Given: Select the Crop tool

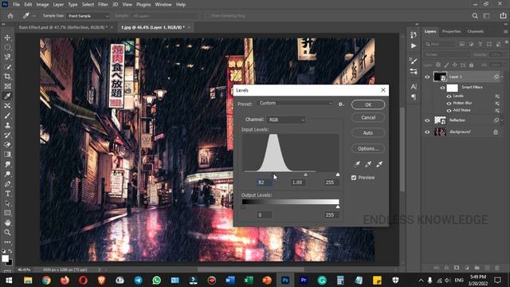Looking at the screenshot, I should [7, 77].
